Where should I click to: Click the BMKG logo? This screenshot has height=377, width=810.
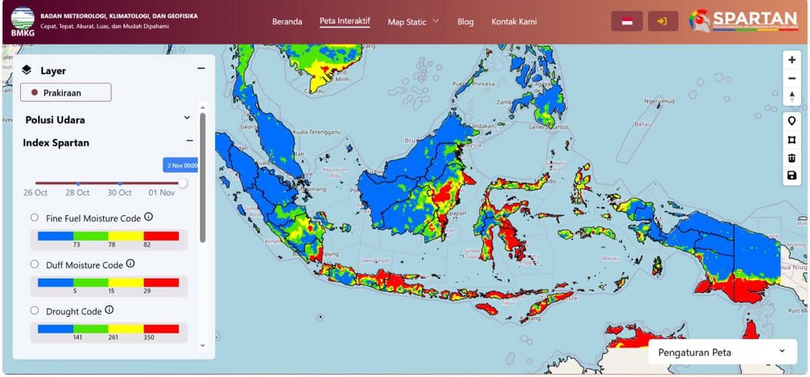click(x=22, y=22)
